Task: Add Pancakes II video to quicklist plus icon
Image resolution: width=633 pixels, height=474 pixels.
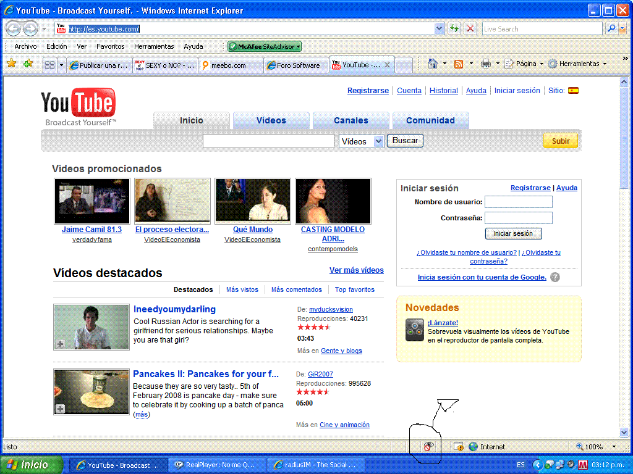Action: (60, 409)
